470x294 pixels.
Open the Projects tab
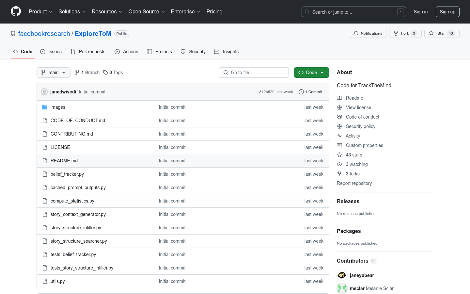pyautogui.click(x=159, y=52)
